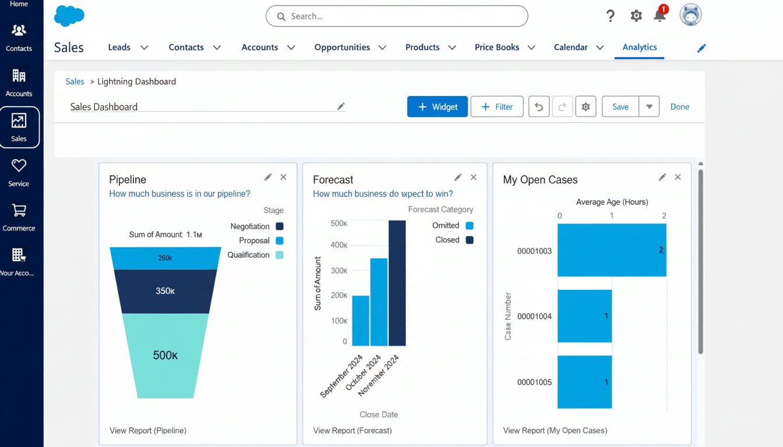Open the Accounts icon in the left navigation
Viewport: 783px width, 447px height.
click(19, 81)
